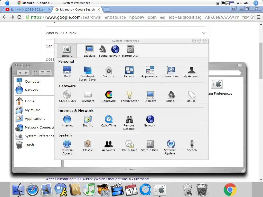Open the Apple menu

tap(7, 3)
